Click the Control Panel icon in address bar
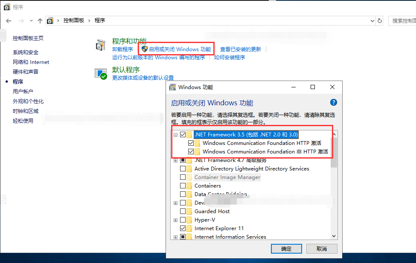 50,21
